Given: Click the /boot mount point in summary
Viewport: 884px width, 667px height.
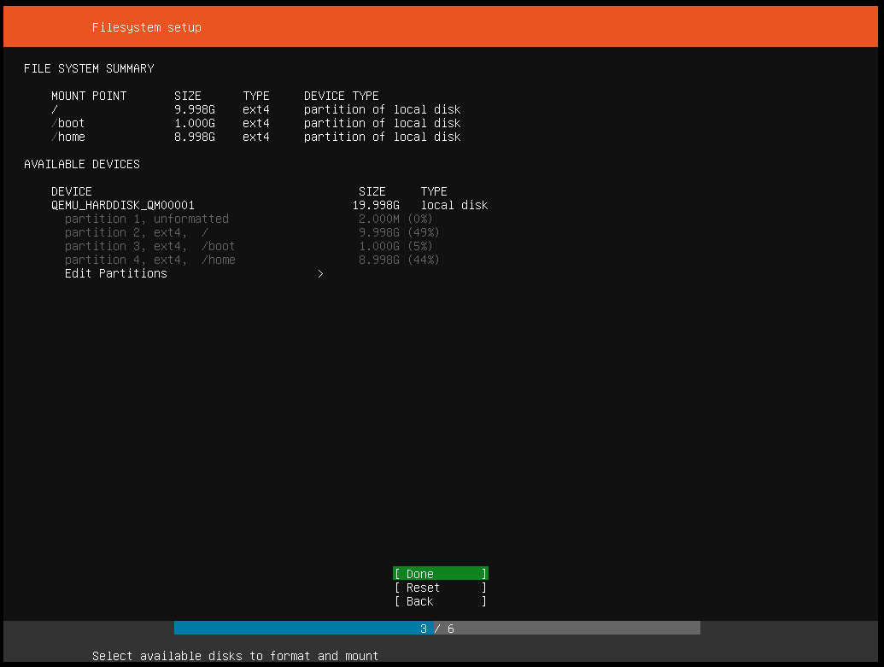Looking at the screenshot, I should pos(67,123).
